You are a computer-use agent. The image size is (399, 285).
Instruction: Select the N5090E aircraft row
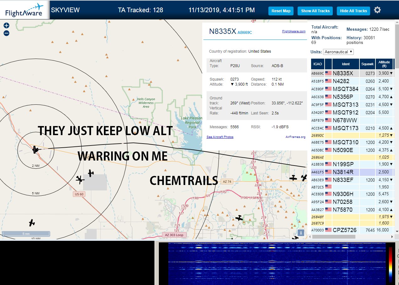click(353, 150)
